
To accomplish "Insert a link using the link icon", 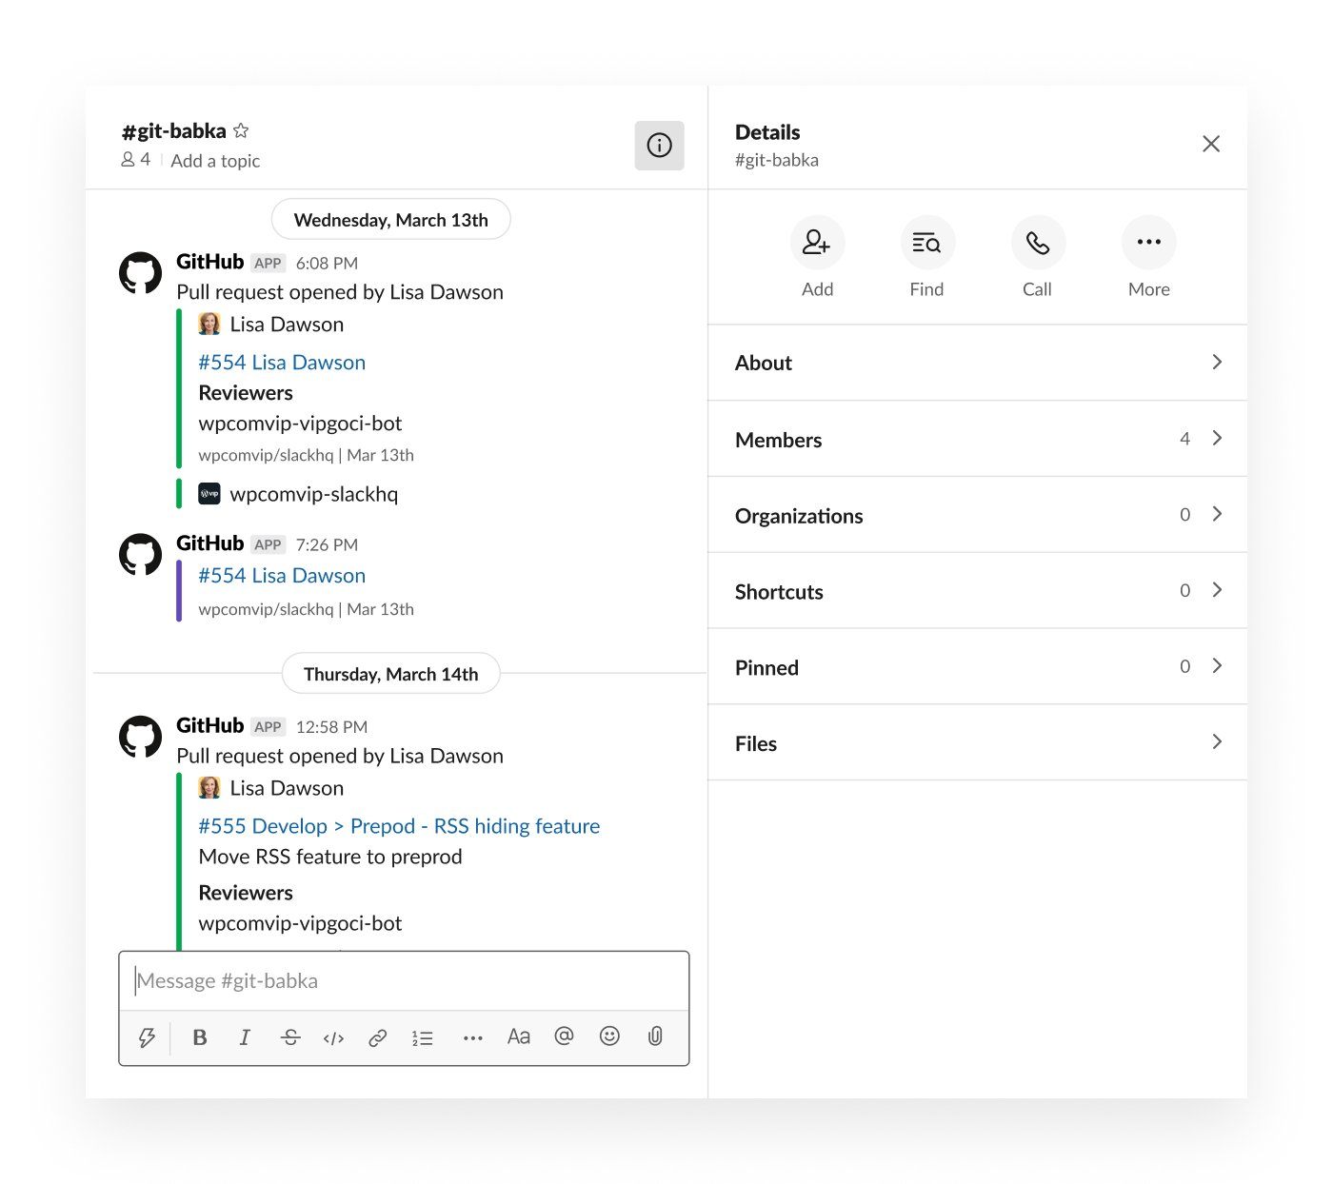I will [378, 1037].
